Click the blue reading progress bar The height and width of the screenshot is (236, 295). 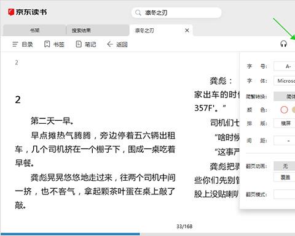point(70,234)
